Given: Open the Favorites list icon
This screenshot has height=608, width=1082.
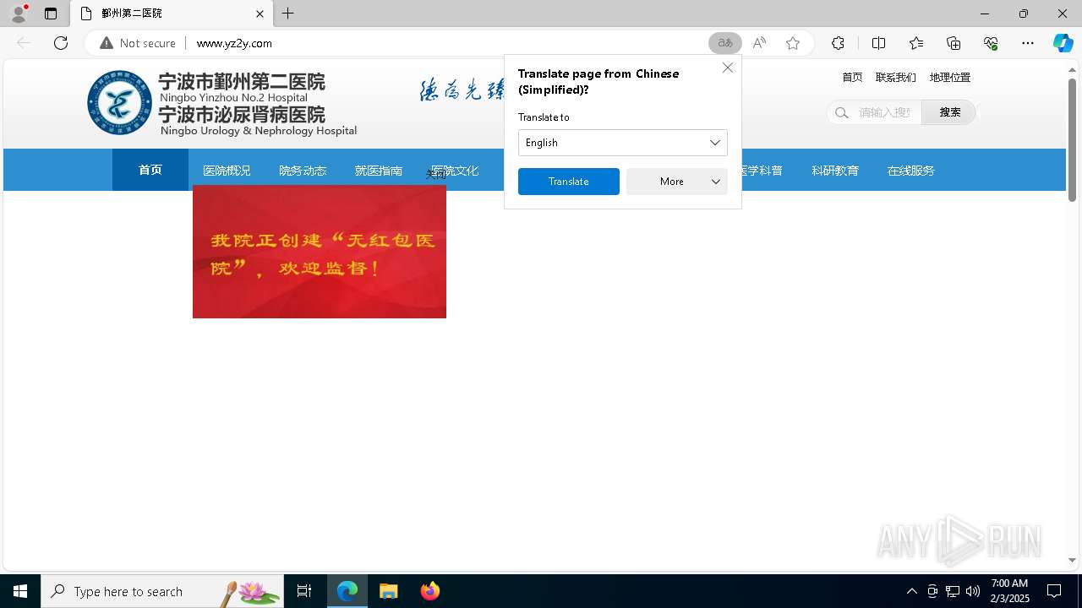Looking at the screenshot, I should (x=916, y=43).
